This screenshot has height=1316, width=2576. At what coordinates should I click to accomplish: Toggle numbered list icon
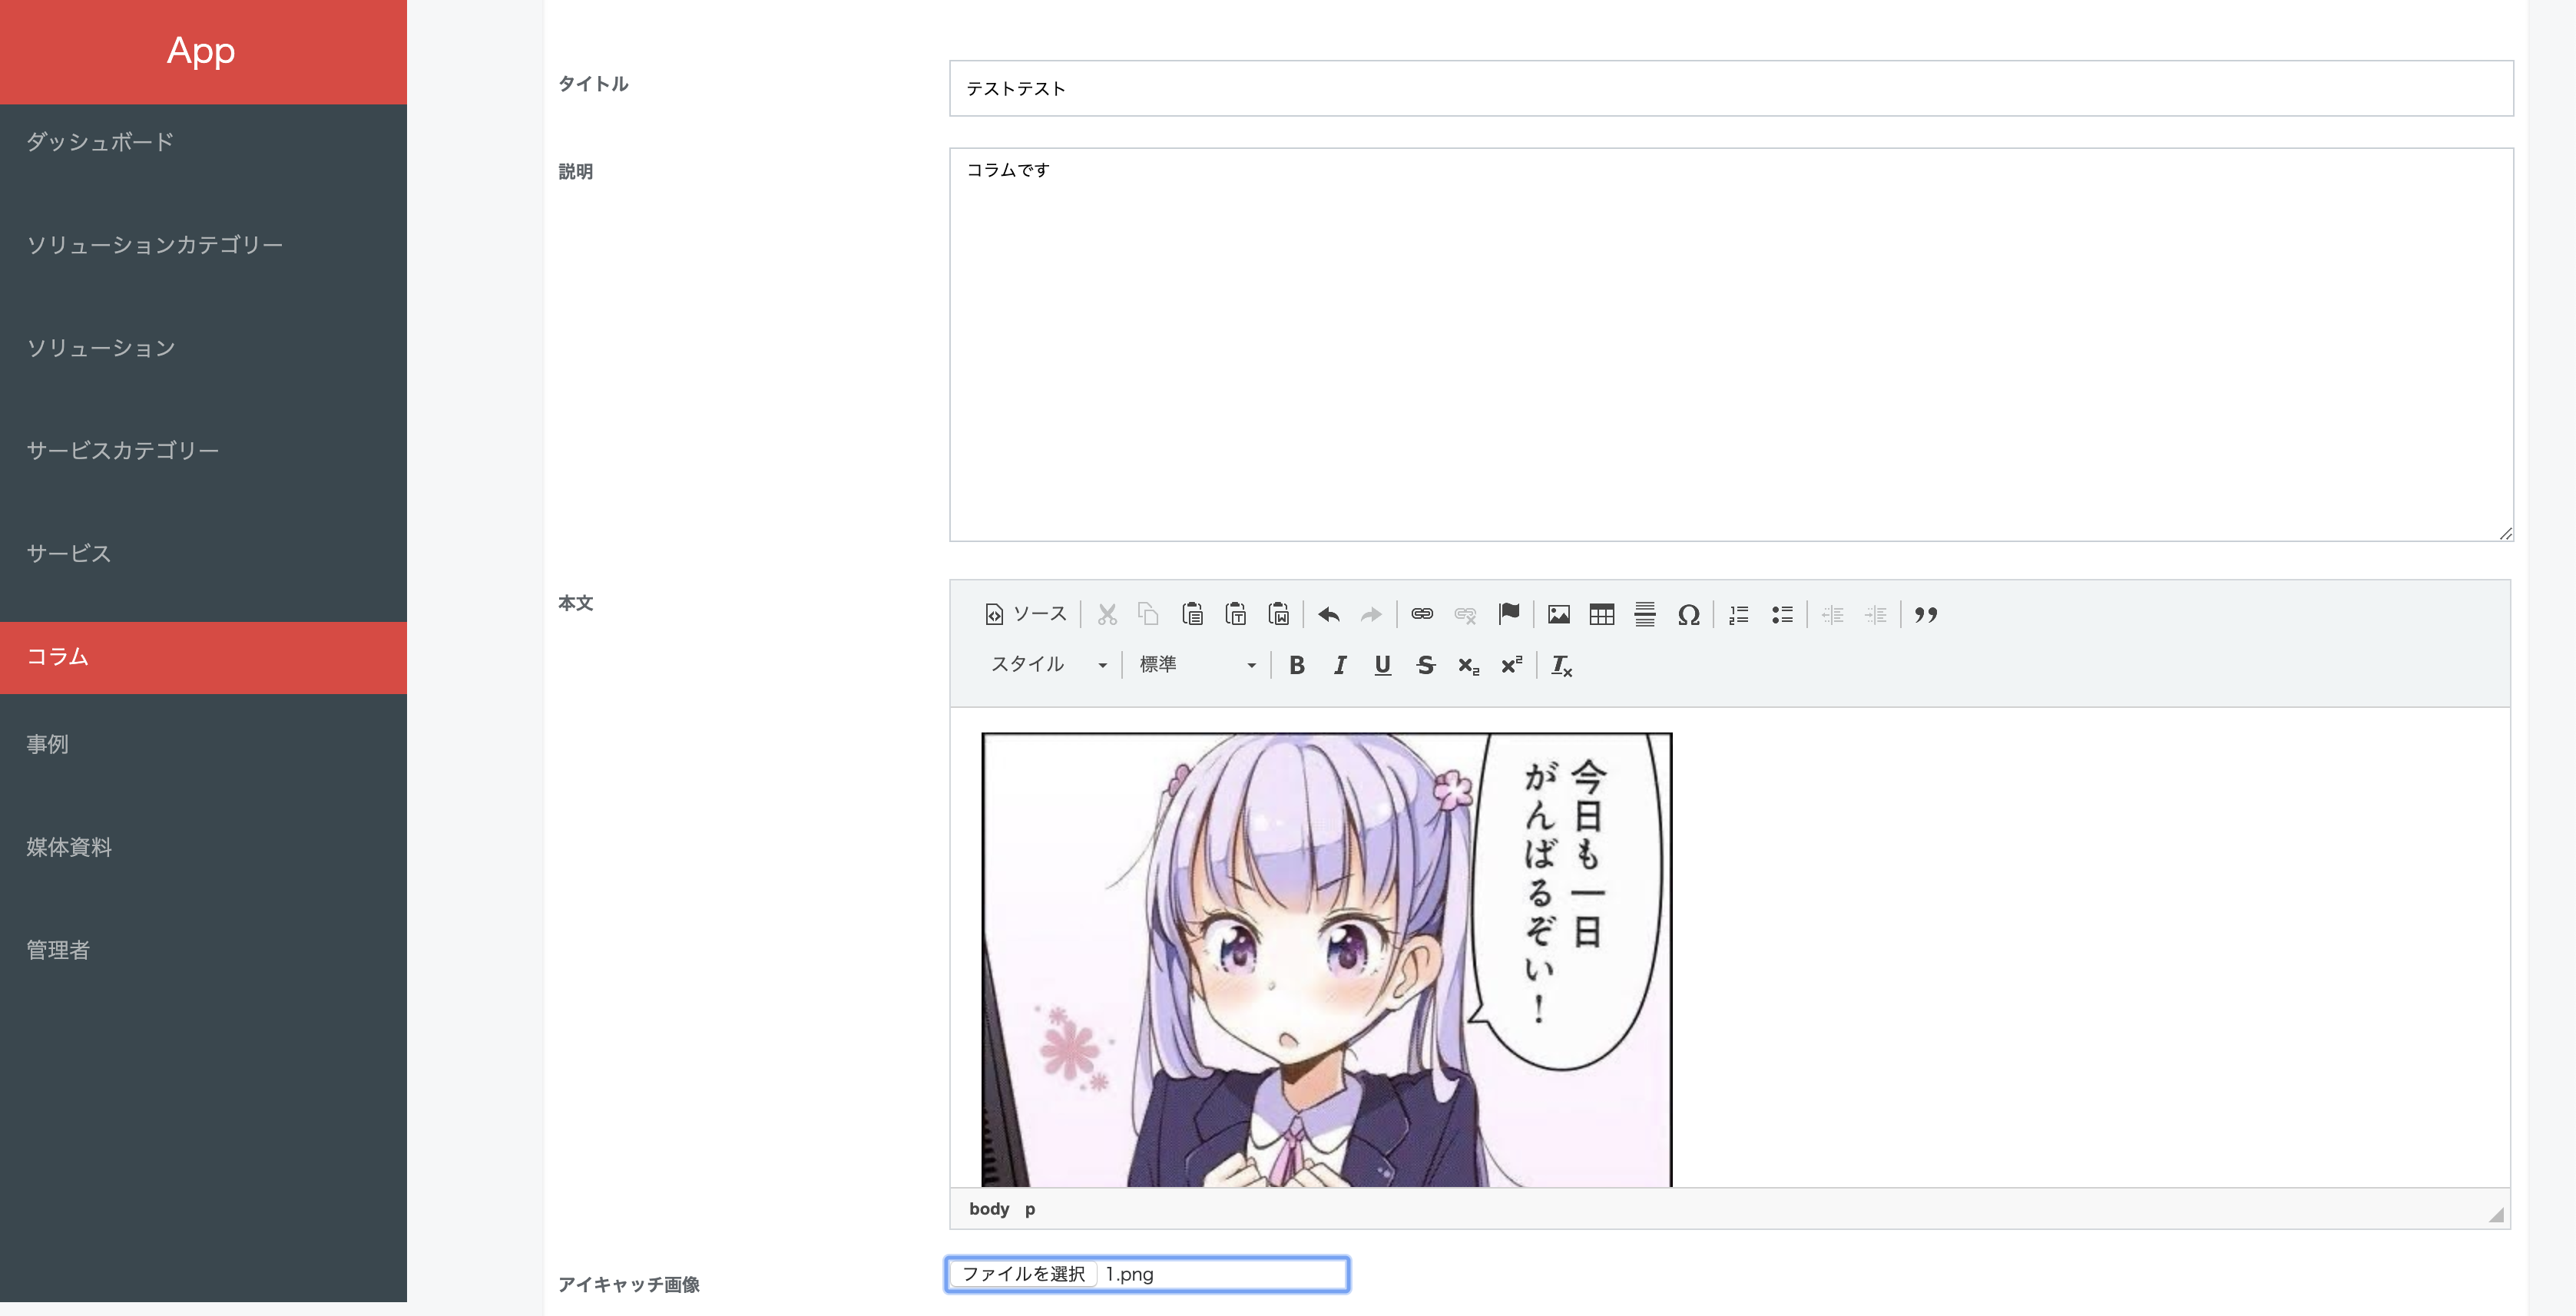(x=1739, y=614)
